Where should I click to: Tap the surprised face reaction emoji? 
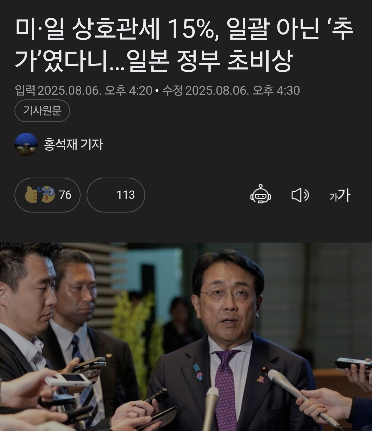click(x=48, y=195)
